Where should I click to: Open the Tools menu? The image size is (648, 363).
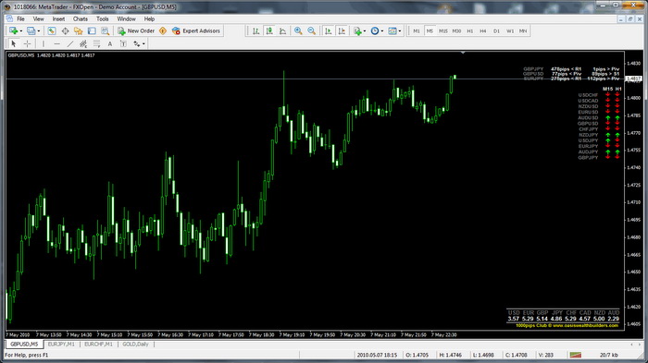103,19
